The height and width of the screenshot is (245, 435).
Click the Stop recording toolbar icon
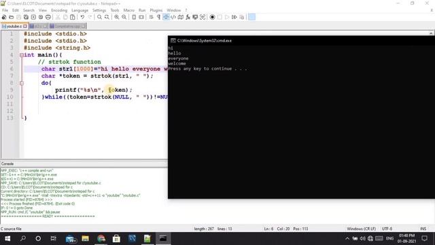[x=220, y=17]
